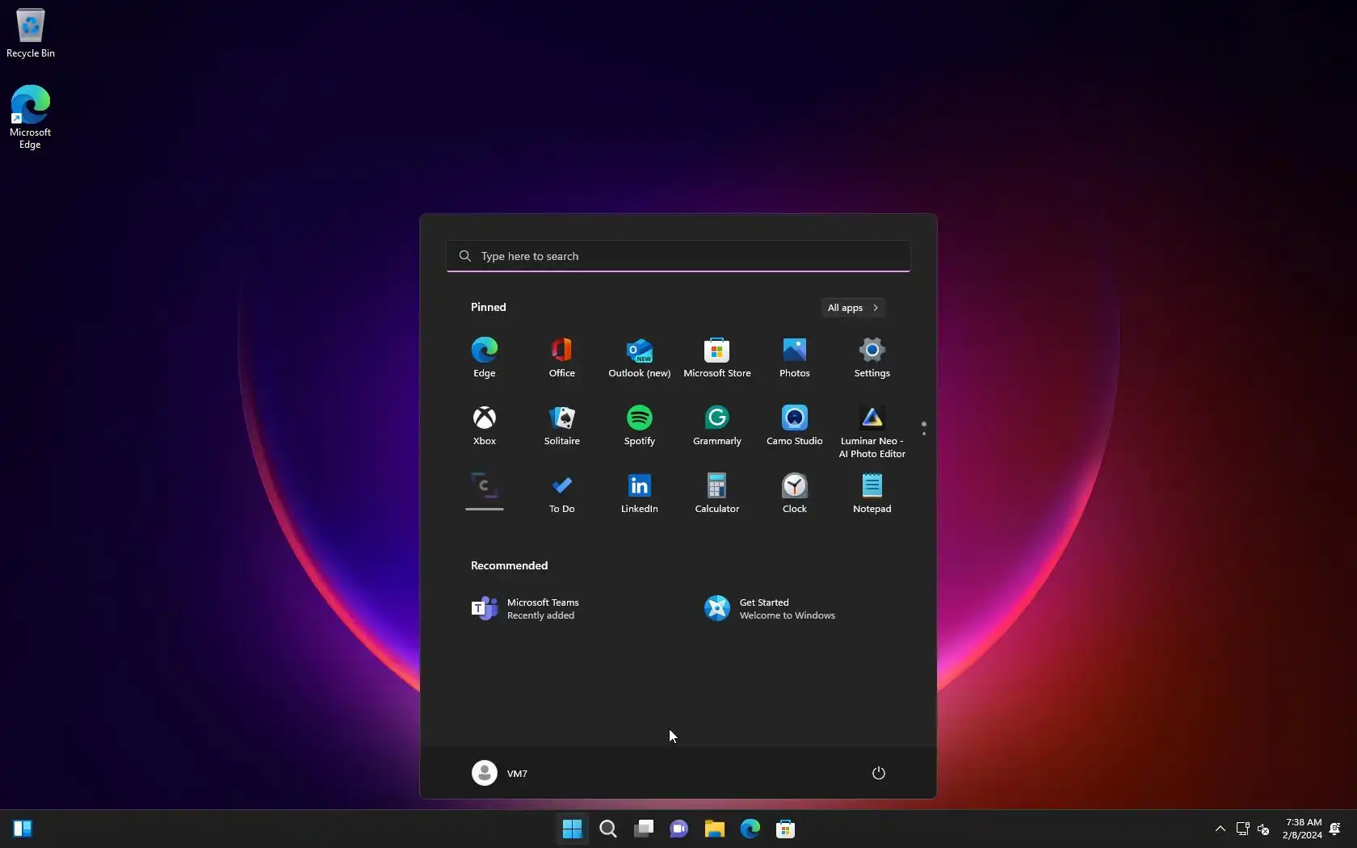
Task: Open Edge from the pinned apps
Action: [x=485, y=358]
